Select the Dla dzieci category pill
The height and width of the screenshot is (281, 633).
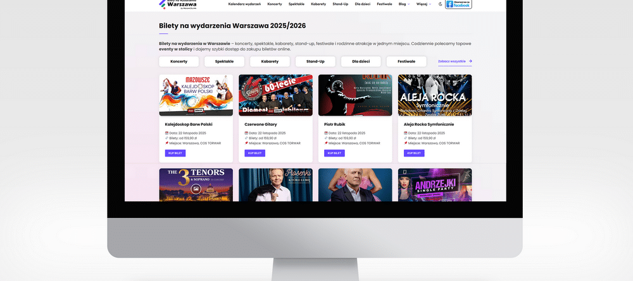(x=361, y=62)
